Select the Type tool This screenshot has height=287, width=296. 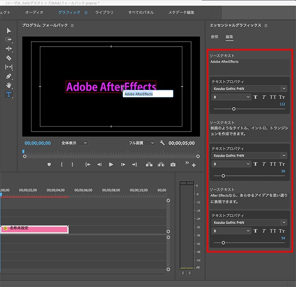point(9,94)
